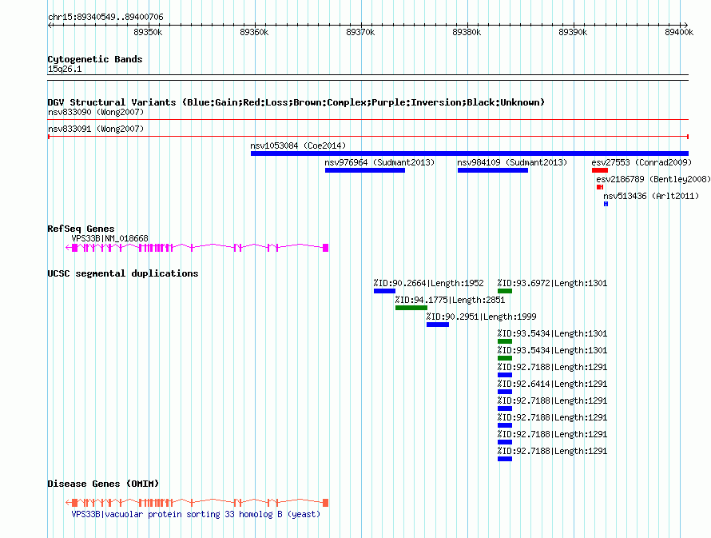Click the 89400k scale tick label
Screen dimensions: 711x538
[679, 32]
